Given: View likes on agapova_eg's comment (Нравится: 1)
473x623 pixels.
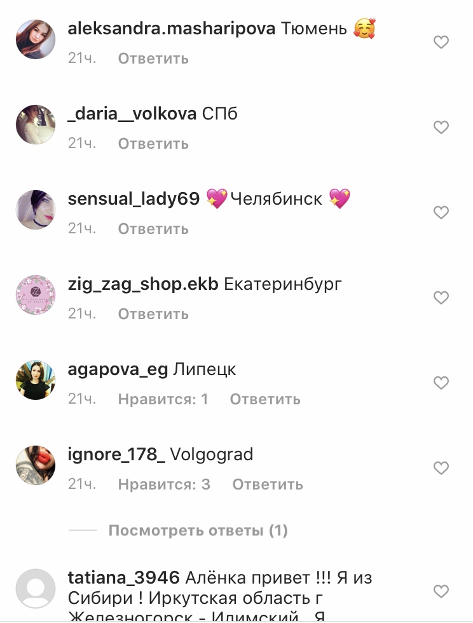Looking at the screenshot, I should [x=163, y=399].
